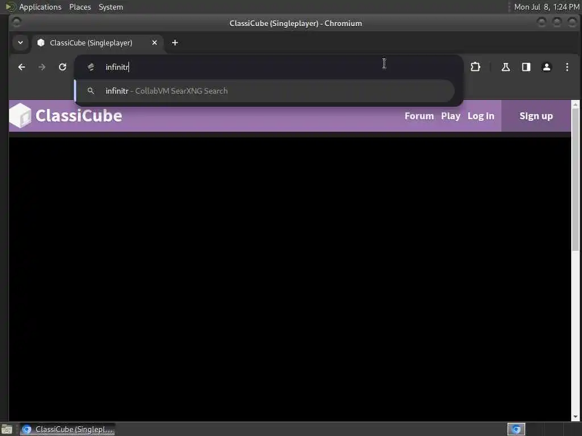Toggle the side panel icon
Image resolution: width=582 pixels, height=436 pixels.
coord(526,67)
